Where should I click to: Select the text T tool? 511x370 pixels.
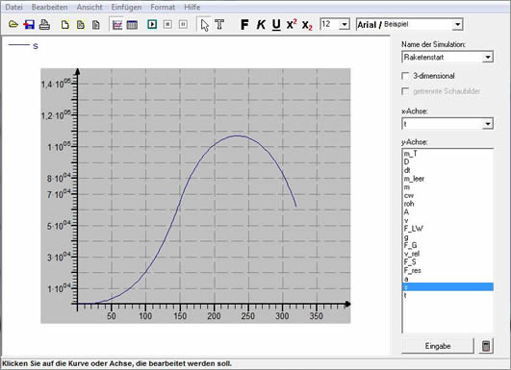pyautogui.click(x=219, y=24)
